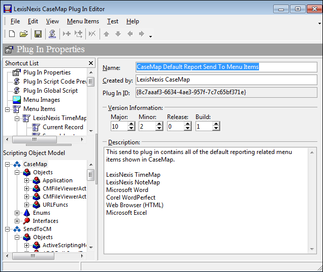Select Current Record under LexisNexis TimeMap

[62, 127]
